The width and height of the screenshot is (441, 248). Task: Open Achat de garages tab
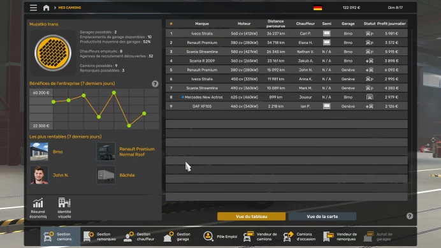pos(379,237)
